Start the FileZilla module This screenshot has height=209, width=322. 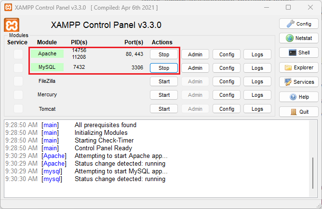164,81
